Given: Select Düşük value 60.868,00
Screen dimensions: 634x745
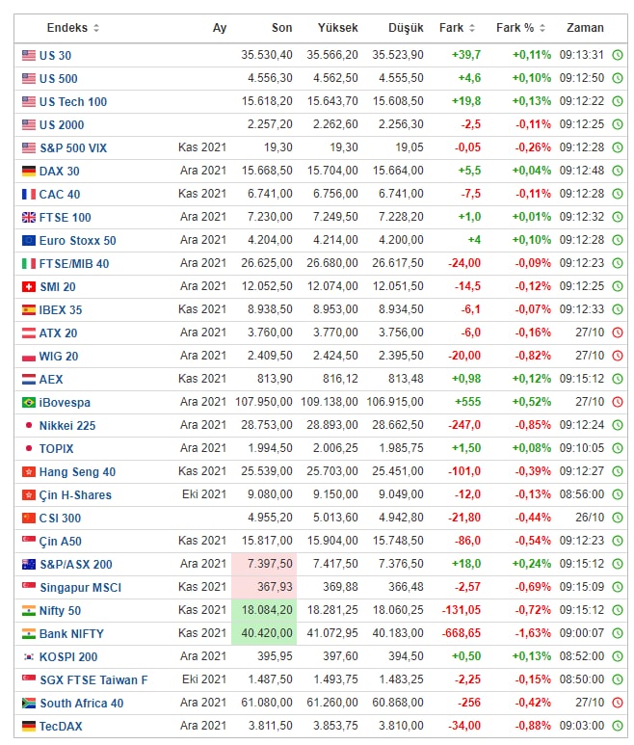Looking at the screenshot, I should coord(398,703).
